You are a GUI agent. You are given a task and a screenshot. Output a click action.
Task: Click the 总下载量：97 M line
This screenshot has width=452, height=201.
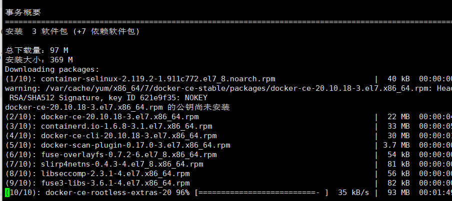[36, 50]
